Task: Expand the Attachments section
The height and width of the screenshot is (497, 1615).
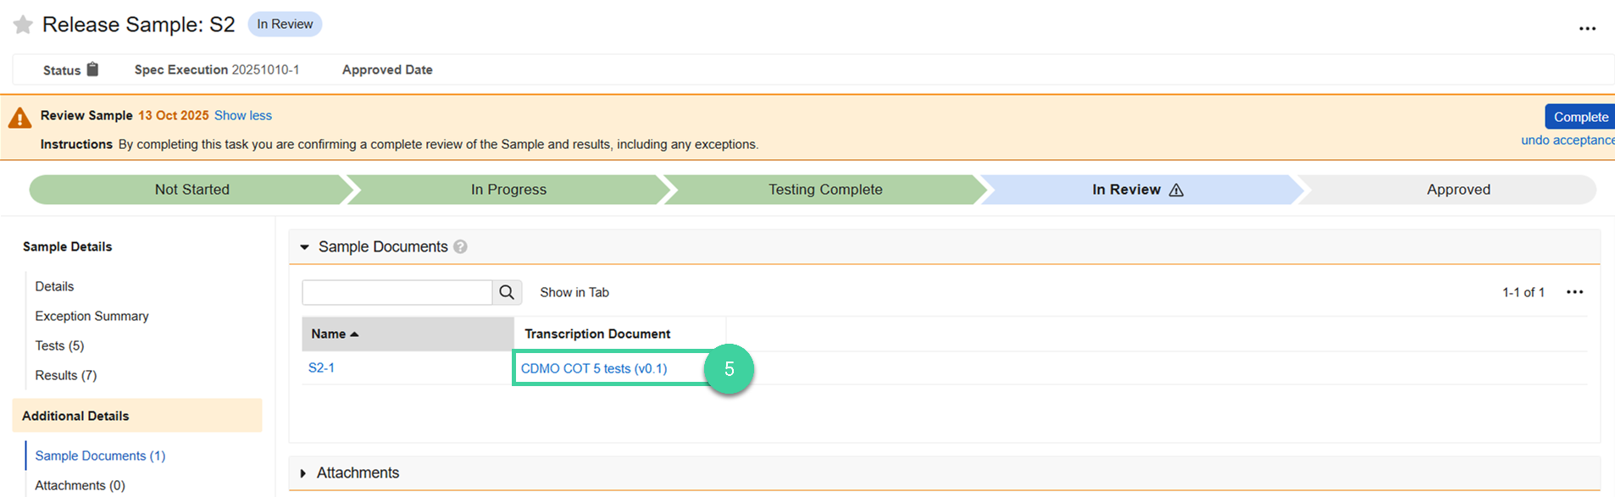Action: [305, 473]
